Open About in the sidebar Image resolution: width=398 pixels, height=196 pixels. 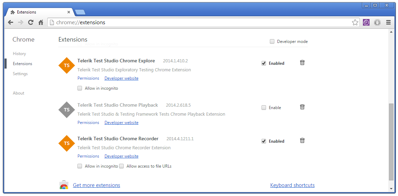tap(18, 93)
